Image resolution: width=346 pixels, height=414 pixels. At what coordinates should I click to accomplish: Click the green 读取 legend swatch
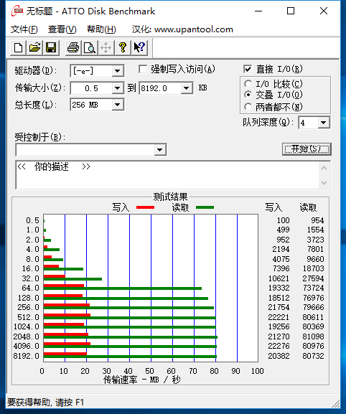[205, 207]
